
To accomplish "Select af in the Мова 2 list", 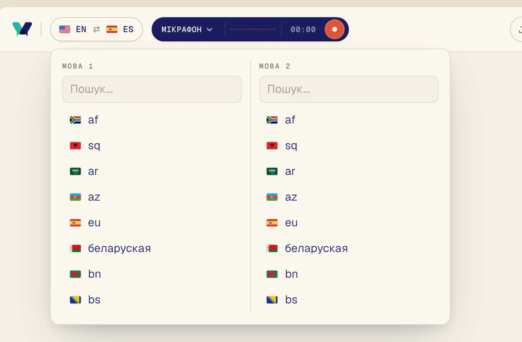I will pyautogui.click(x=349, y=120).
